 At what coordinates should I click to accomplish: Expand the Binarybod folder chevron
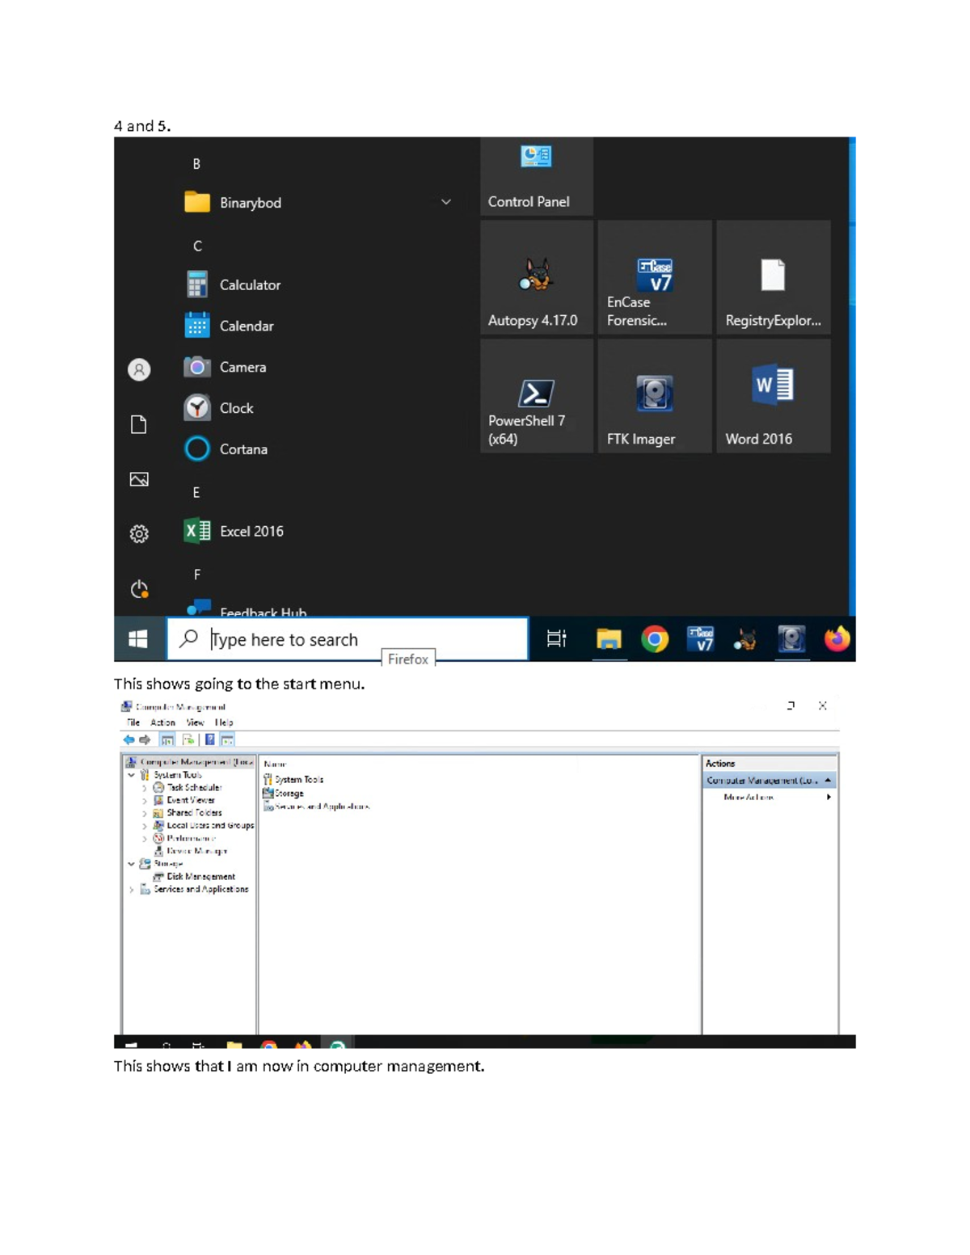pyautogui.click(x=446, y=202)
